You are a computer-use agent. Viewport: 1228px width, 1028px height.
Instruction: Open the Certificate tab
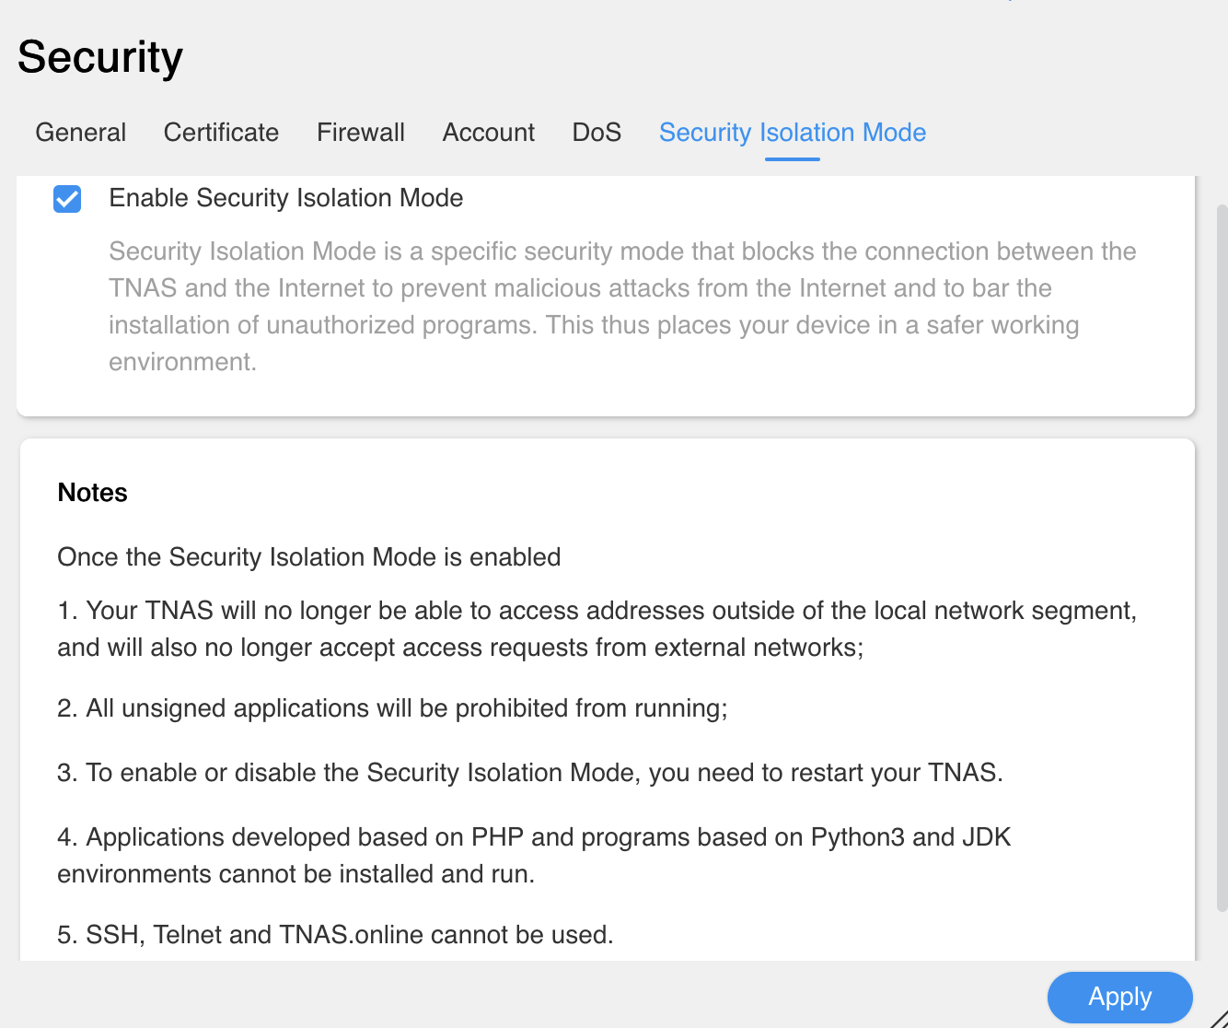click(221, 133)
